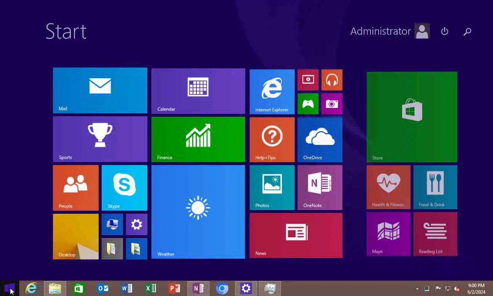Open the orange Music headphones tile
The width and height of the screenshot is (493, 296).
332,80
